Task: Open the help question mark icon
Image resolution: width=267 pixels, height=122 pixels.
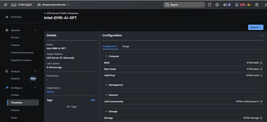Action: click(x=257, y=5)
